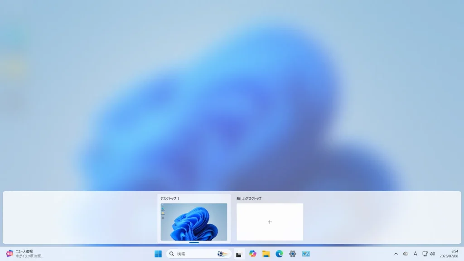Open the ニュース速報 news widget

click(25, 254)
